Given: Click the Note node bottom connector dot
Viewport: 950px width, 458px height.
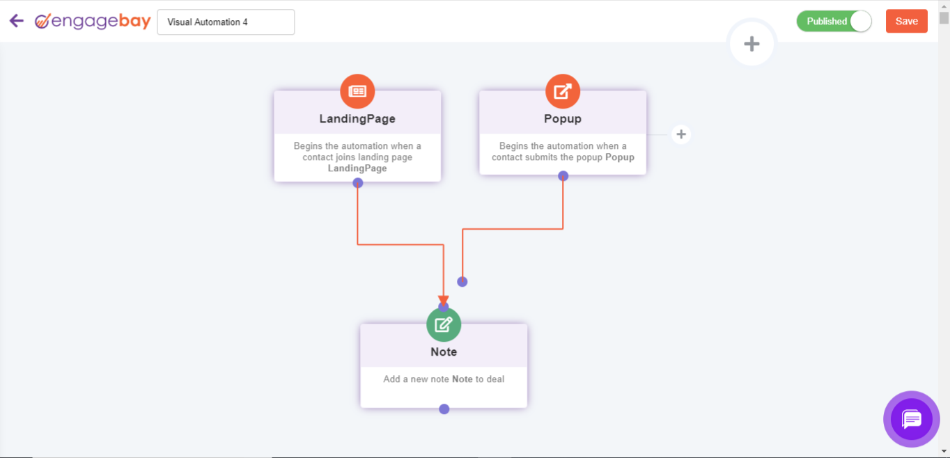Looking at the screenshot, I should tap(444, 409).
